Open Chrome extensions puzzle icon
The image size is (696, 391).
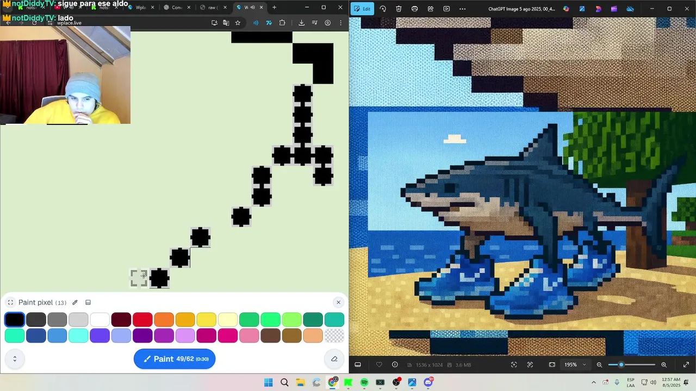(282, 23)
